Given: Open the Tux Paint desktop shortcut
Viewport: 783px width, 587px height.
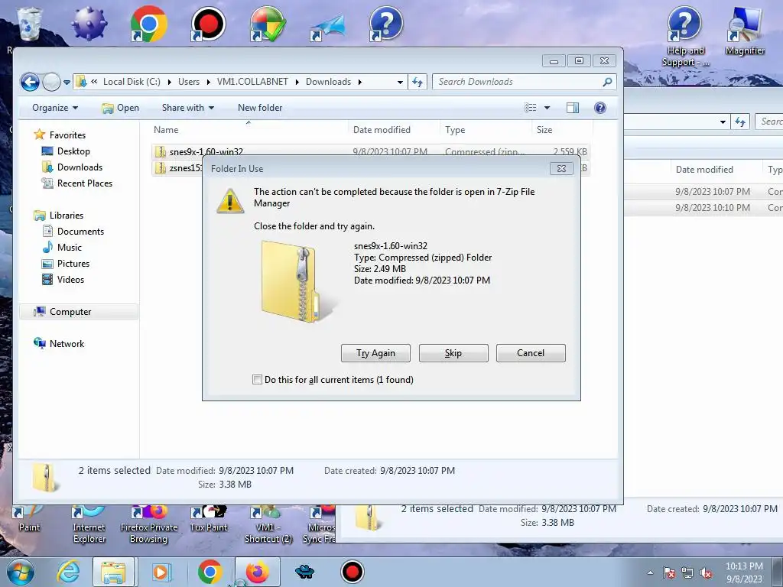Looking at the screenshot, I should click(x=208, y=519).
